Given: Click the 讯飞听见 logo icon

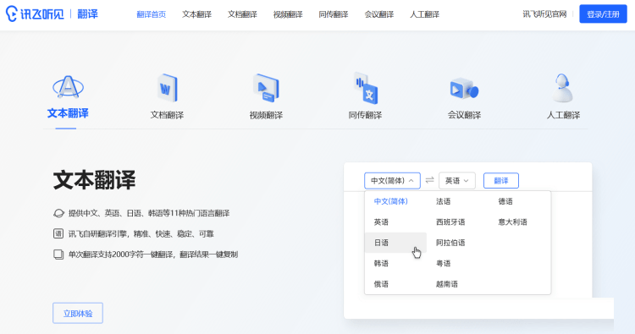Looking at the screenshot, I should [x=11, y=14].
